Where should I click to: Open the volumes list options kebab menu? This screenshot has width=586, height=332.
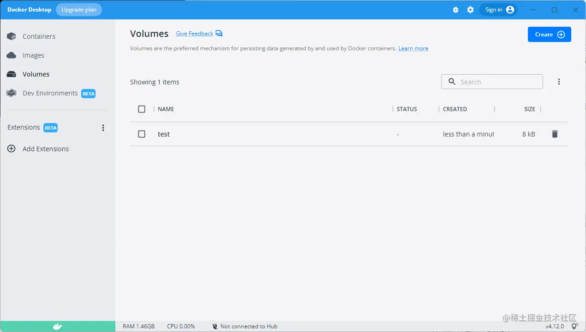559,82
